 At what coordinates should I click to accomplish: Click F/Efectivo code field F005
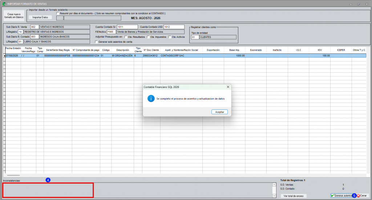click(111, 32)
